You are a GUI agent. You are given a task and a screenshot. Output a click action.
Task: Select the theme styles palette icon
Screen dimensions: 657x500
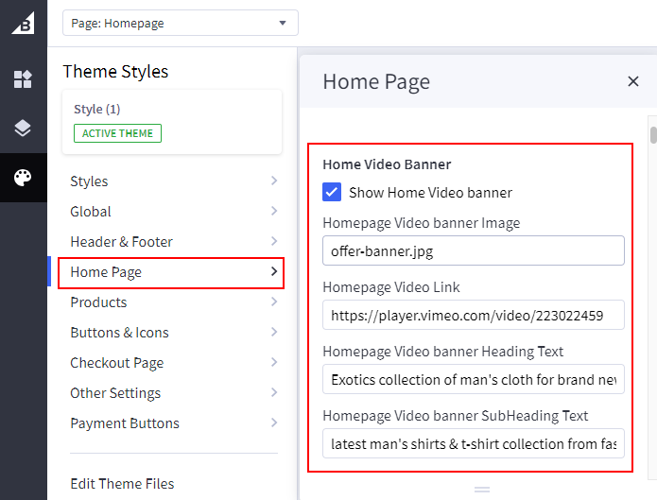(23, 178)
